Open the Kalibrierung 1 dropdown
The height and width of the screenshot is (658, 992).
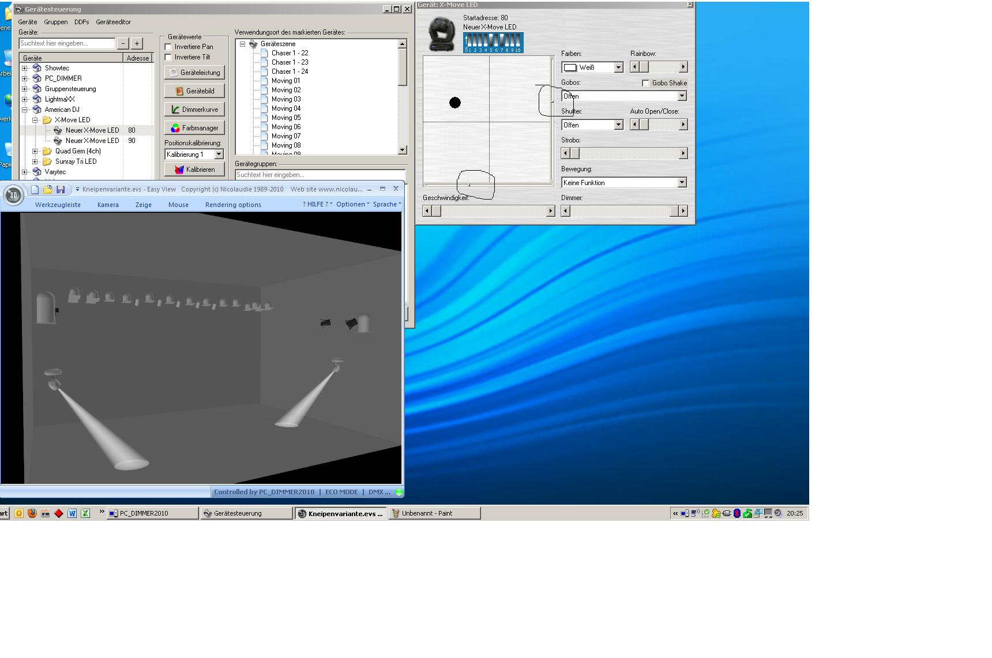219,155
